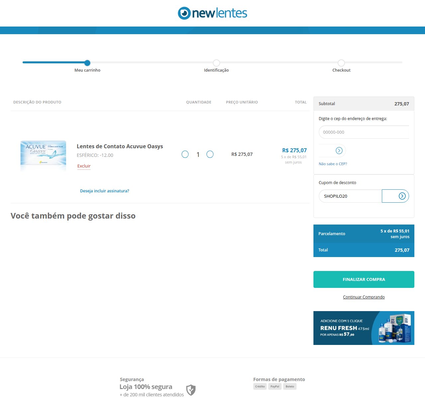The width and height of the screenshot is (425, 398).
Task: Click 'Excluir' to remove product
Action: (84, 166)
